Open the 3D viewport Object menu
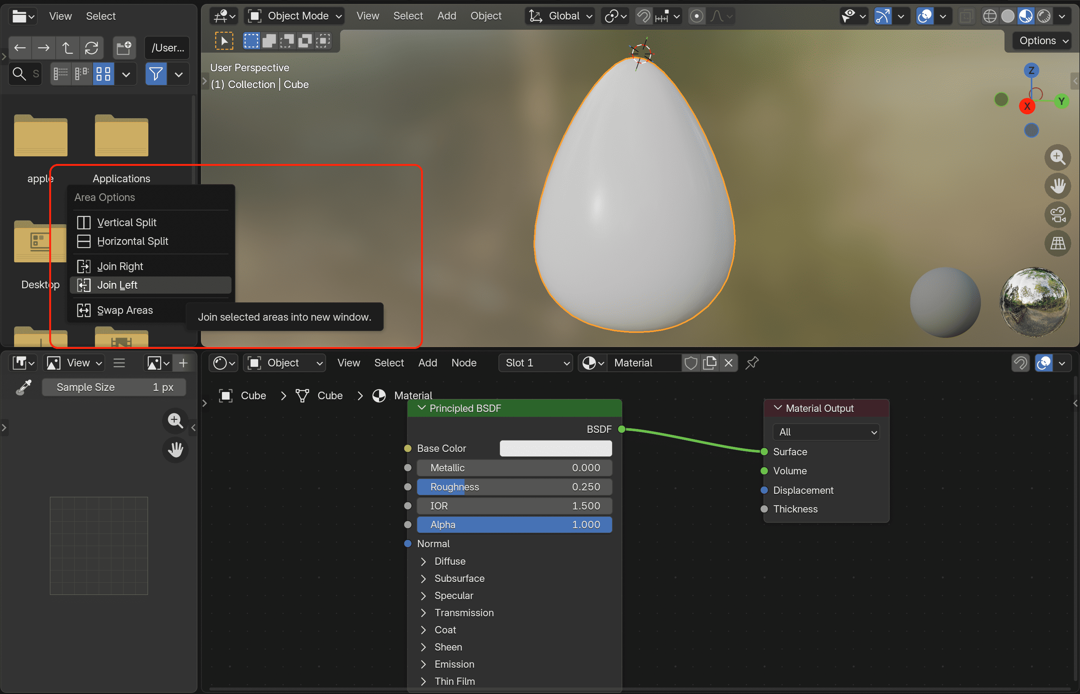This screenshot has width=1080, height=694. click(486, 16)
